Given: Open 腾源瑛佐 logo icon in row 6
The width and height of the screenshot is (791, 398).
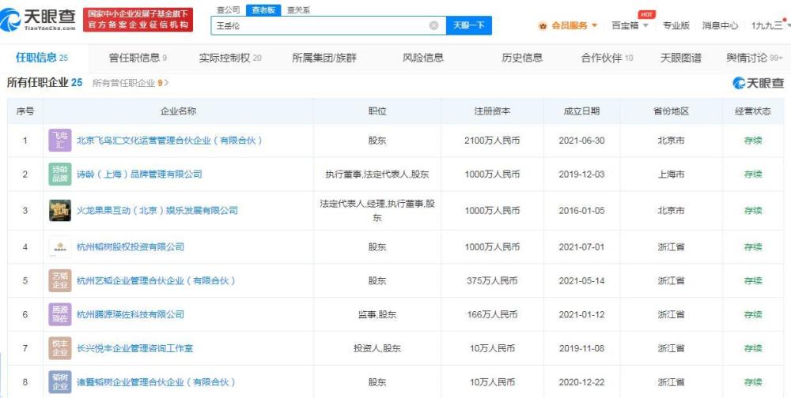Looking at the screenshot, I should coord(60,314).
